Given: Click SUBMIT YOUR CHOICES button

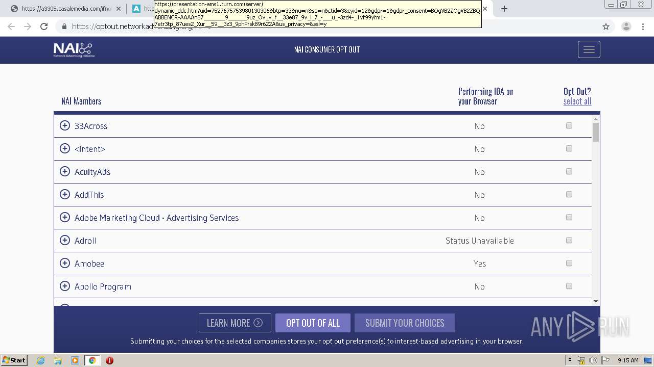Looking at the screenshot, I should (405, 323).
